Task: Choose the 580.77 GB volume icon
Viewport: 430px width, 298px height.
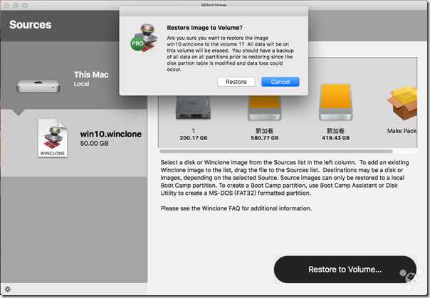Action: 265,107
